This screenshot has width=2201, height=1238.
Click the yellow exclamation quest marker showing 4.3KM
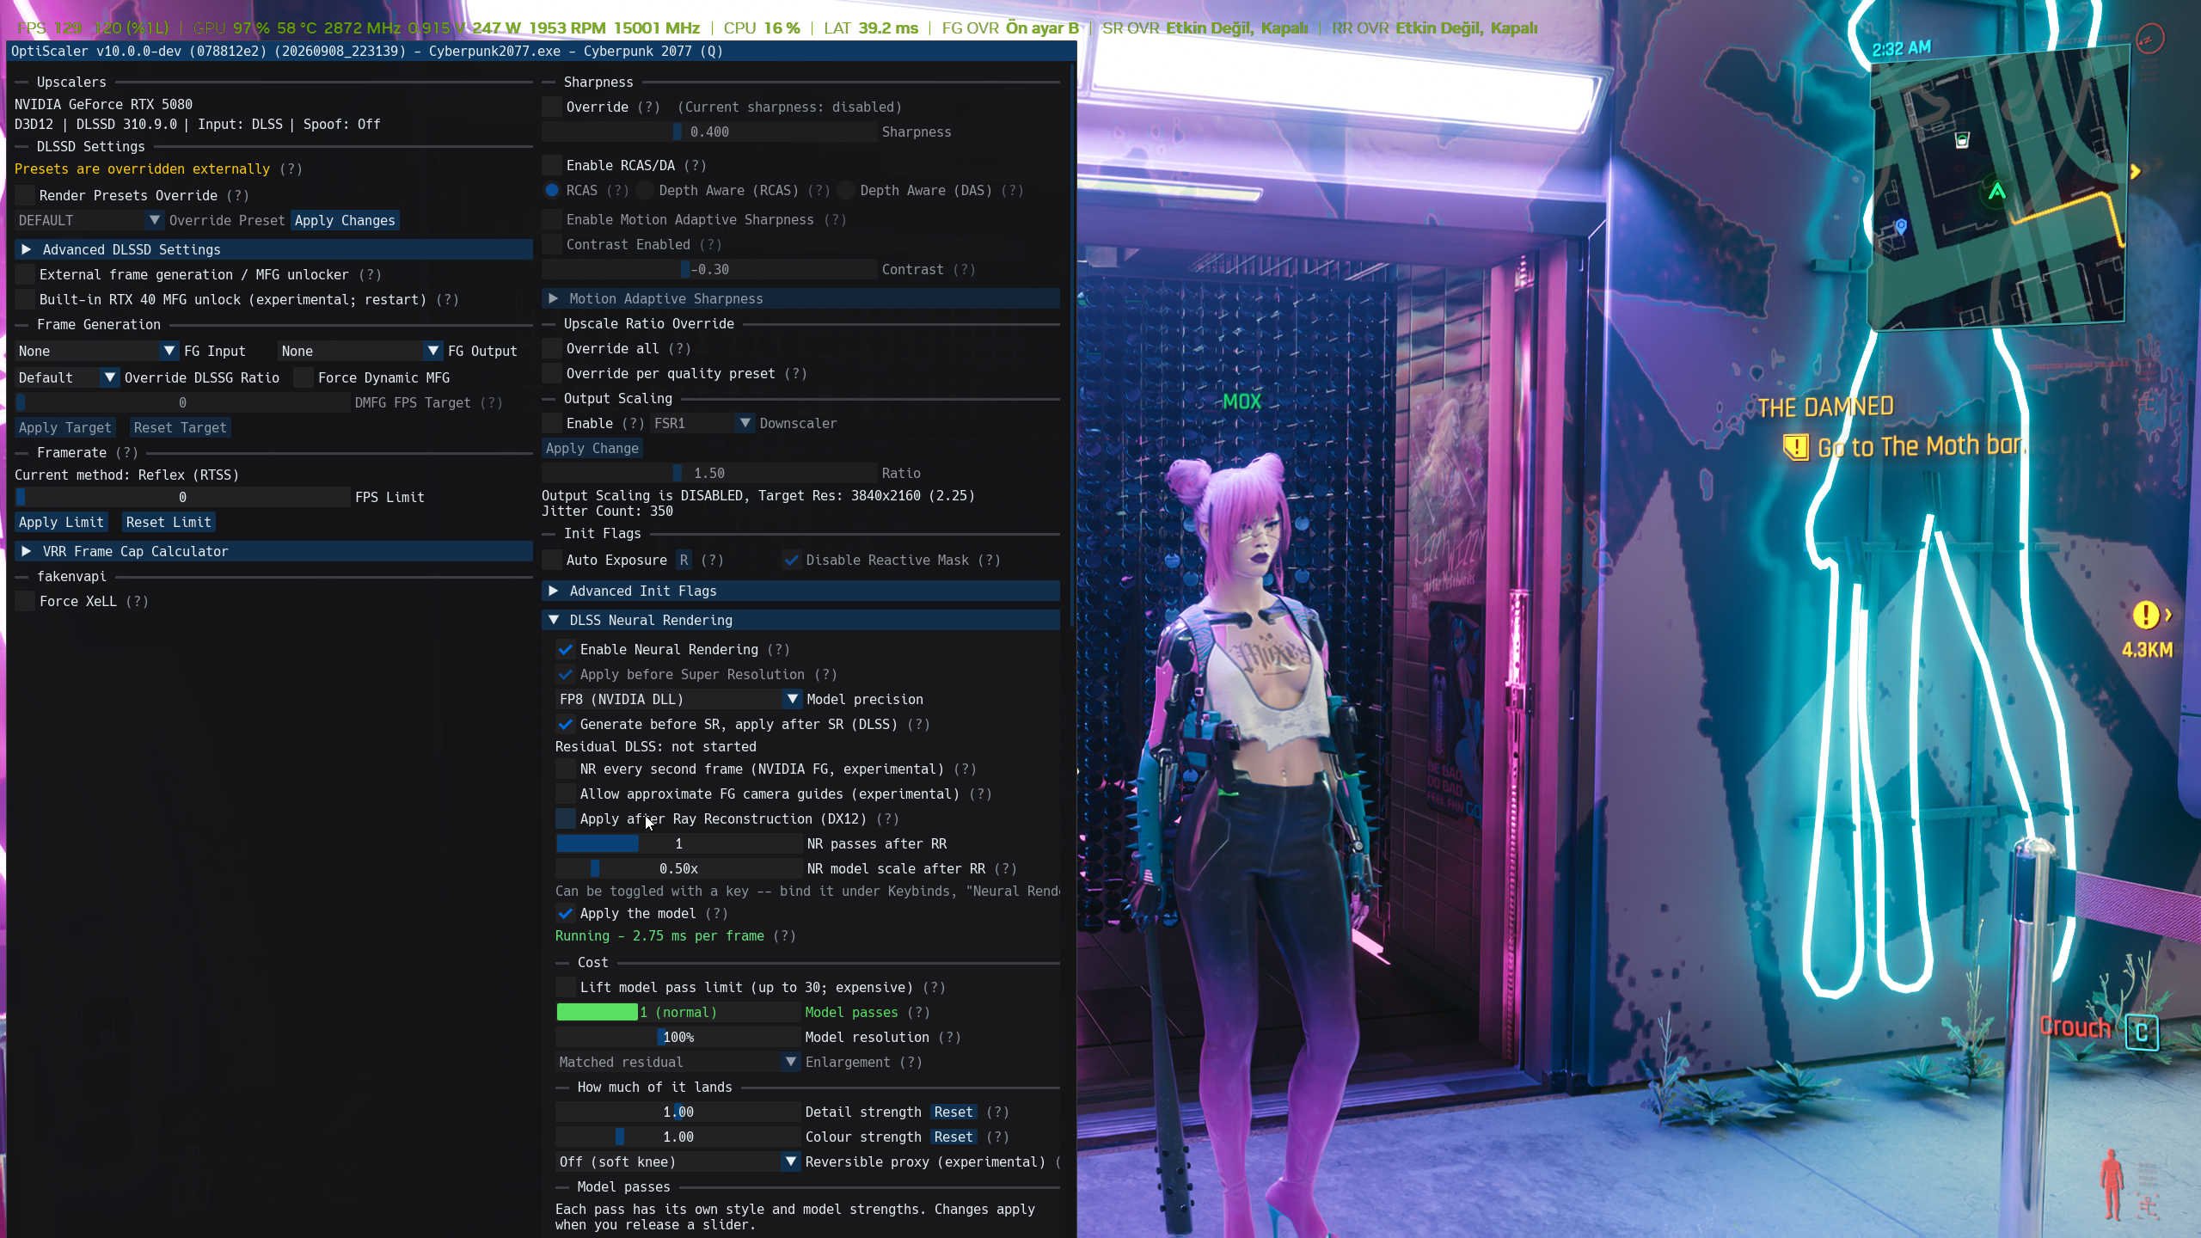click(2145, 615)
